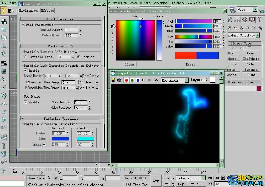Image resolution: width=265 pixels, height=187 pixels.
Task: Toggle Enable under Particle Life Duration Depends
Action: (x=25, y=70)
